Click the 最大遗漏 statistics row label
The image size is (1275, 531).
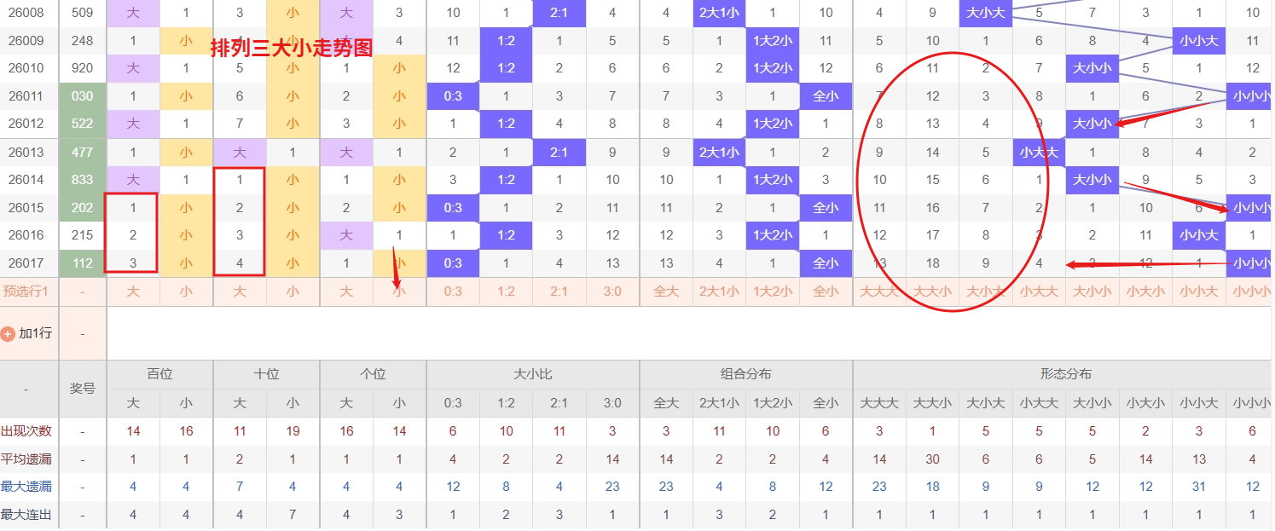click(x=26, y=487)
